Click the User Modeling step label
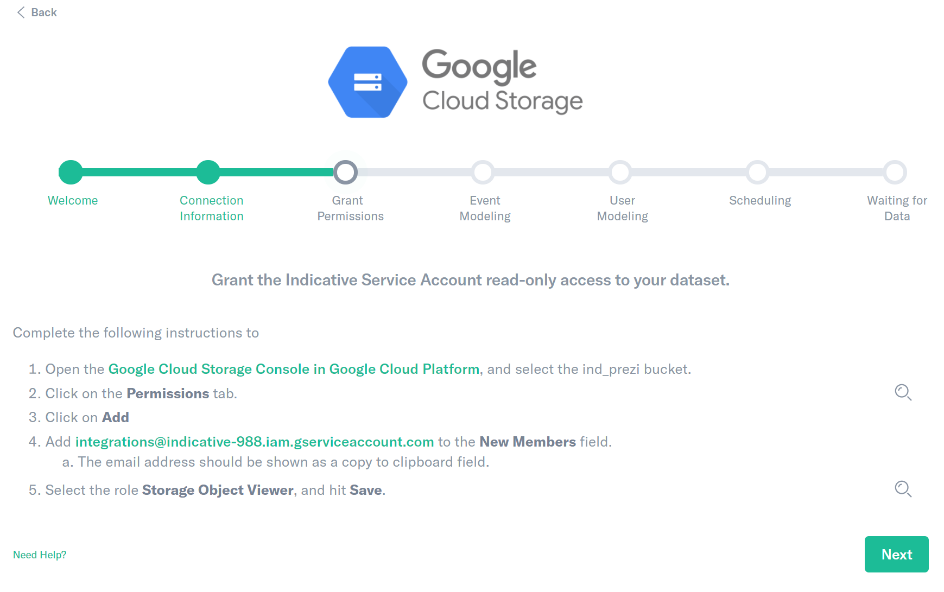Image resolution: width=944 pixels, height=592 pixels. [622, 208]
